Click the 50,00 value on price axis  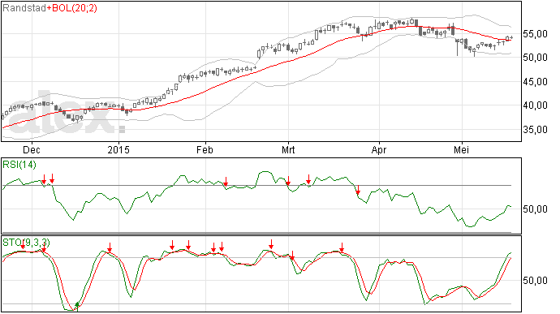click(535, 58)
